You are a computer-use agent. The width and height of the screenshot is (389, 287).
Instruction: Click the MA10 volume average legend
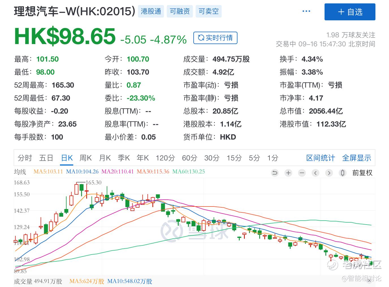[131, 281]
